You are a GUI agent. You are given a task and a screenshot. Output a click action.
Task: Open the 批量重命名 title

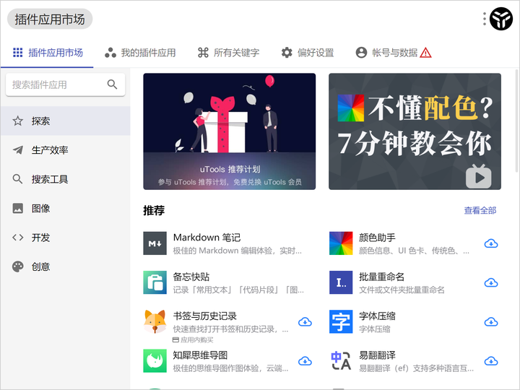[x=382, y=277]
